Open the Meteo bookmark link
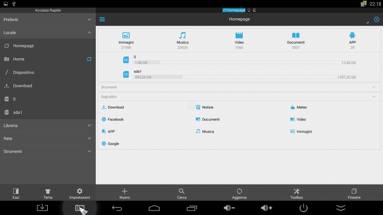 click(x=301, y=107)
